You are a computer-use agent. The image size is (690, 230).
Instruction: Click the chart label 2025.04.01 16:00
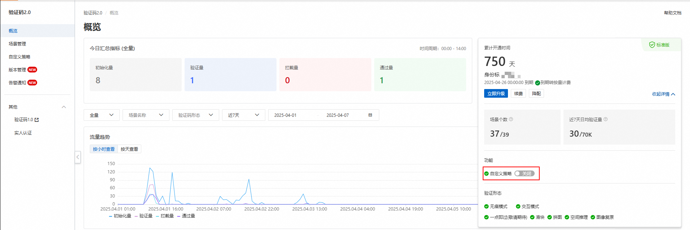[x=165, y=209]
